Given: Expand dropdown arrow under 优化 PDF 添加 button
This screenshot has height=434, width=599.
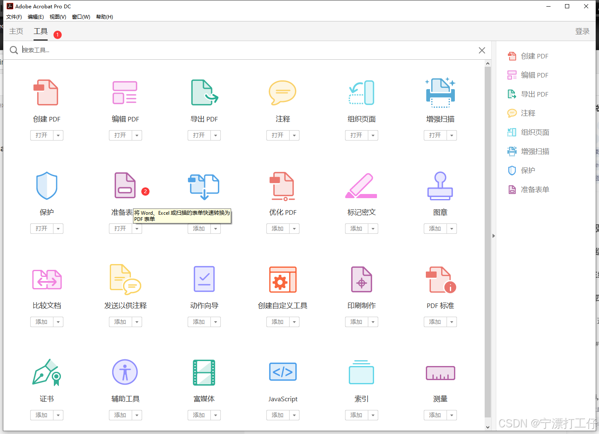Looking at the screenshot, I should 294,228.
